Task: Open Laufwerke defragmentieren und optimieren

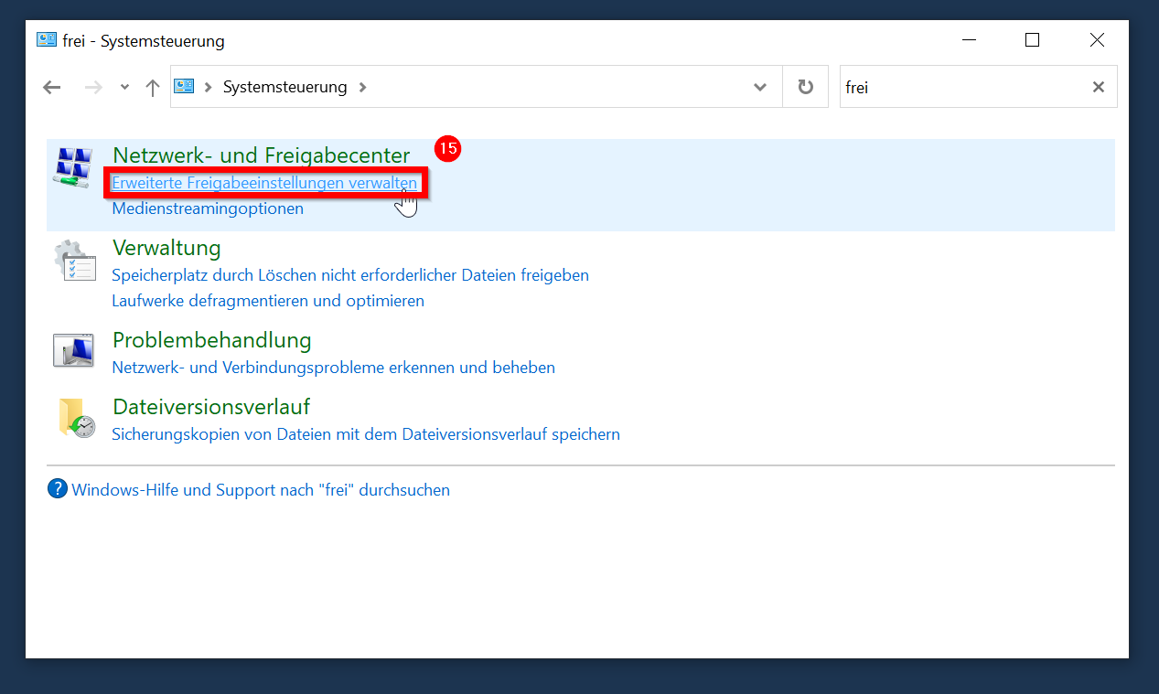Action: tap(268, 301)
